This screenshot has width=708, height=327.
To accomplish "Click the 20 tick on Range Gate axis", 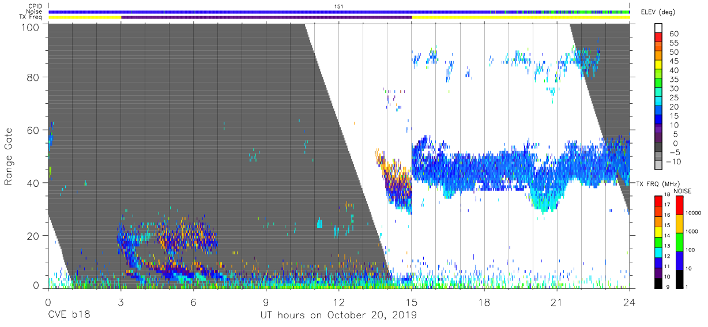I will [x=33, y=236].
